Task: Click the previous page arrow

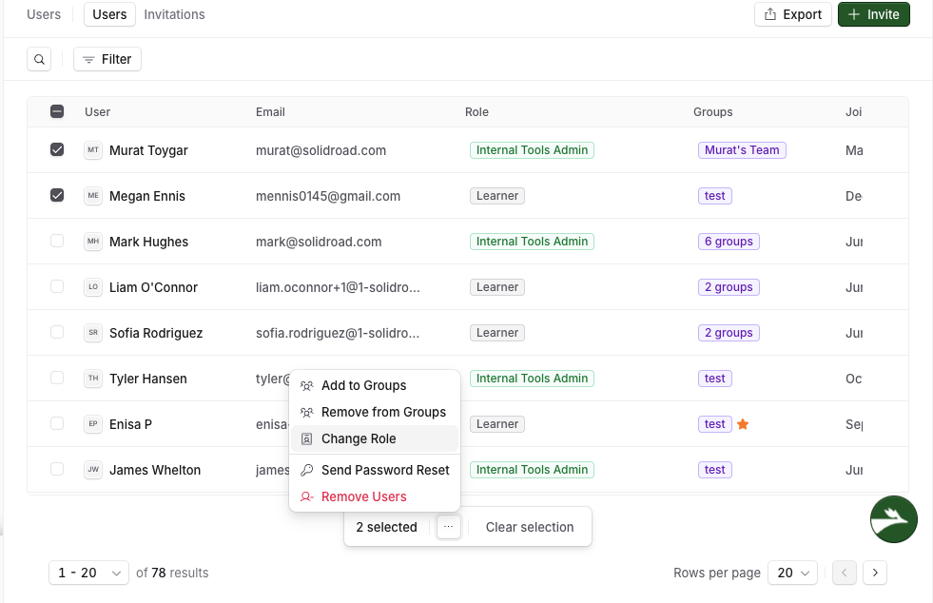Action: 845,573
